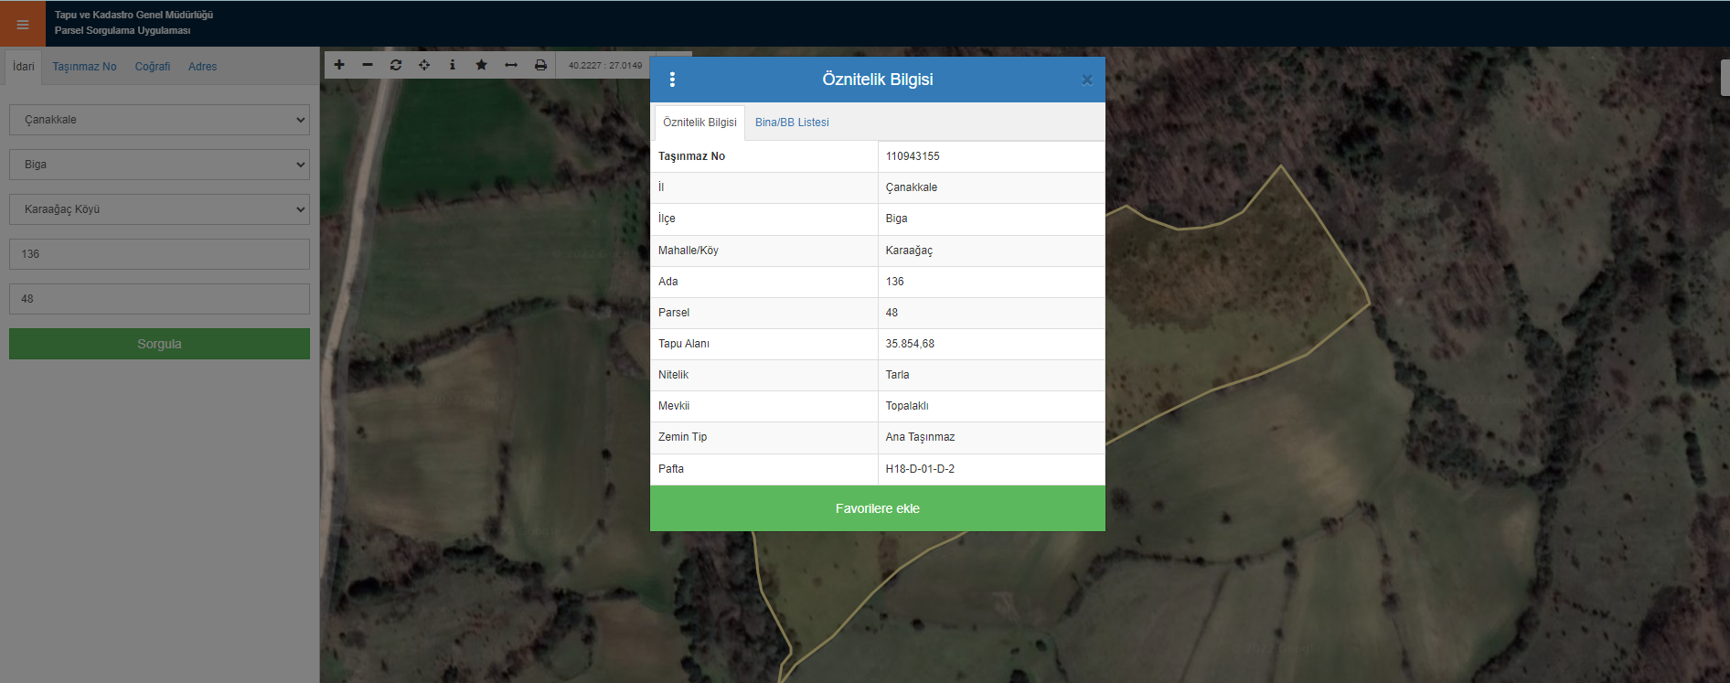Open favorites with the star icon
Viewport: 1730px width, 683px height.
482,65
